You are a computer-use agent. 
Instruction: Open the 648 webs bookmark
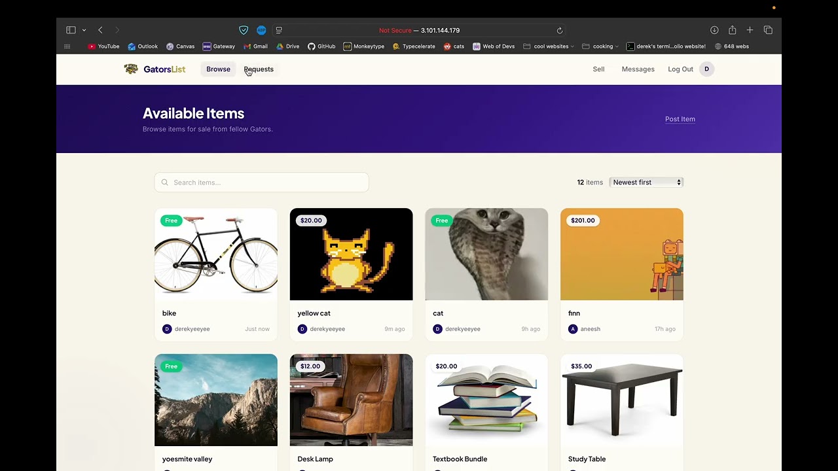point(731,46)
